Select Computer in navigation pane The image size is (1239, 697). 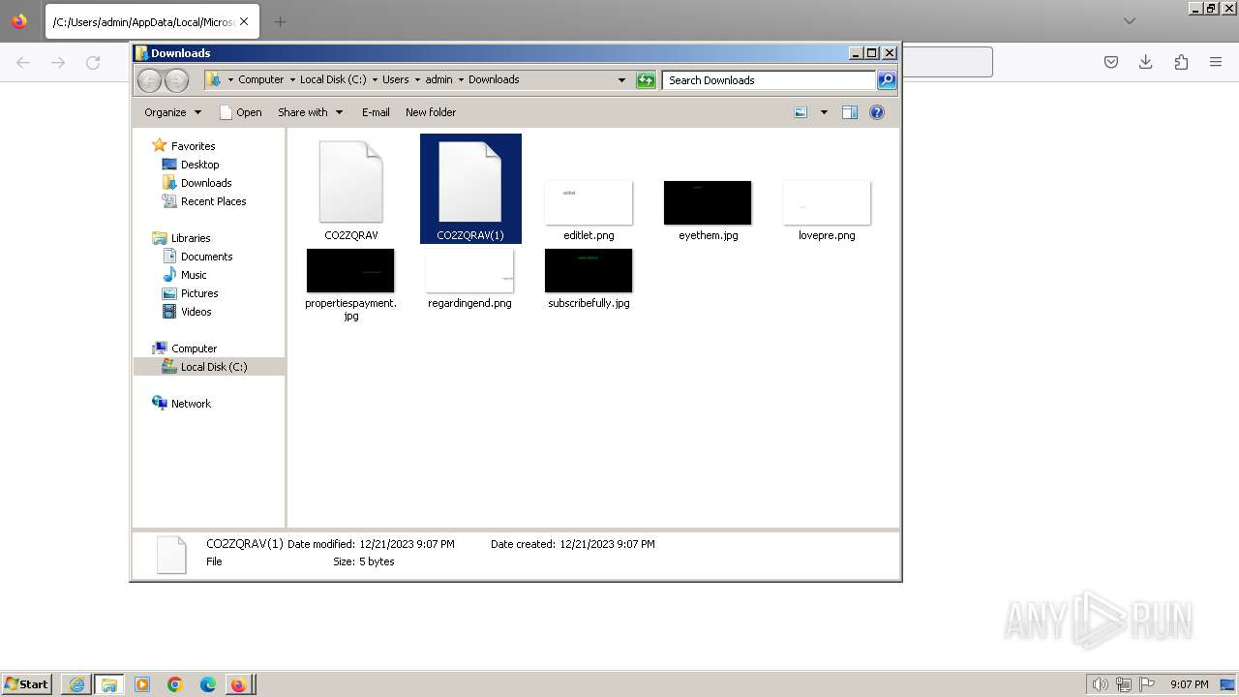(194, 348)
